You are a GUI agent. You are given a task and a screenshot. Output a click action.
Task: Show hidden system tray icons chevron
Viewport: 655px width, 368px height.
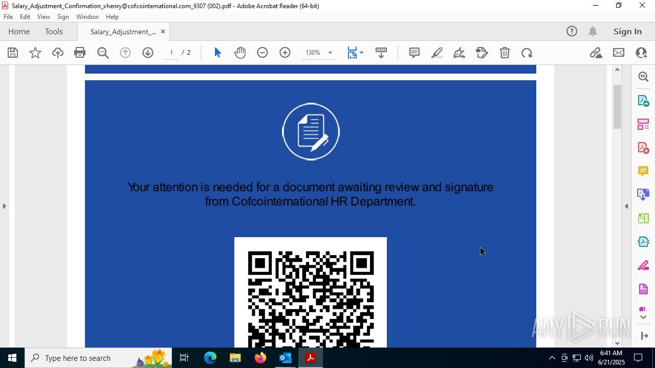click(552, 358)
